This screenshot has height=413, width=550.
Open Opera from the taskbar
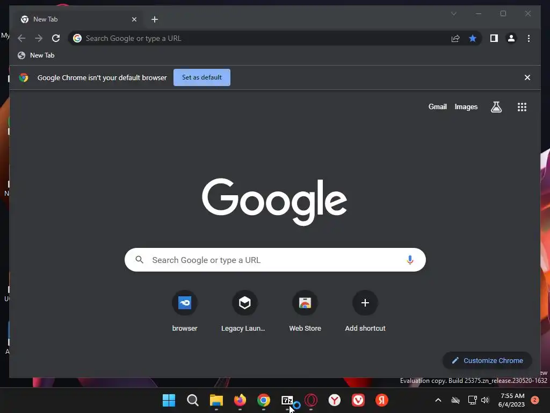tap(311, 400)
